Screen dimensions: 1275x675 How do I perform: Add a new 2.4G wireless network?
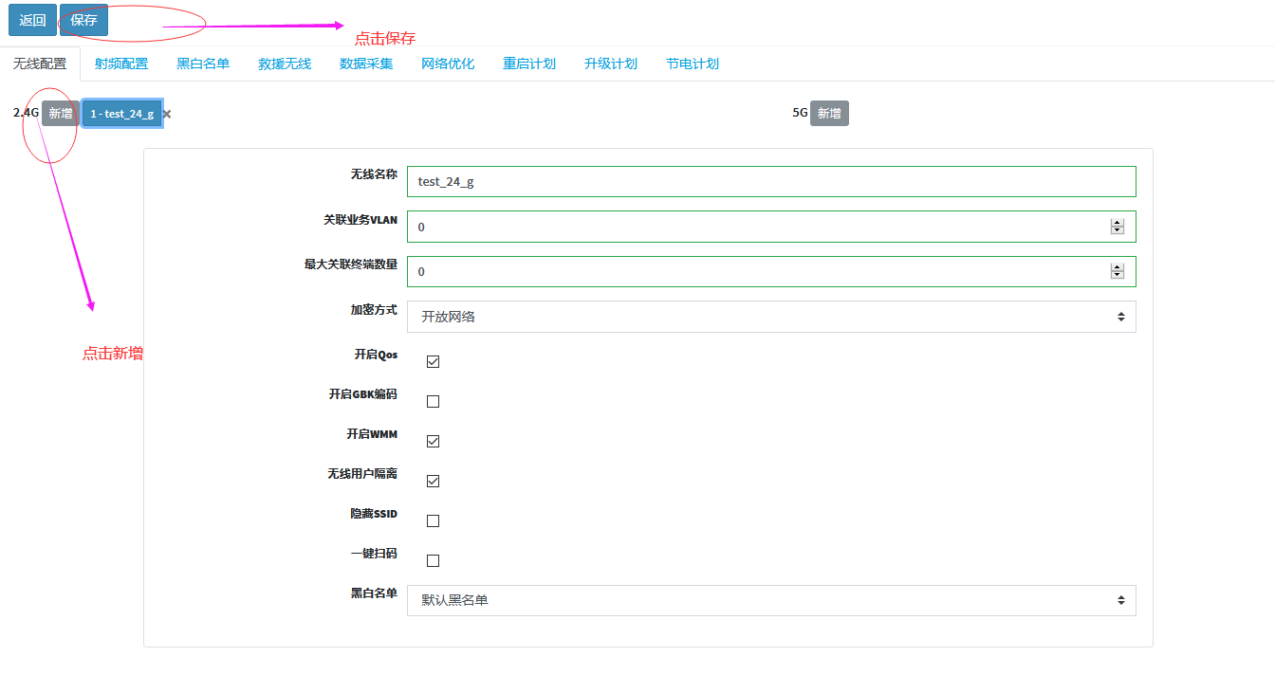(60, 113)
